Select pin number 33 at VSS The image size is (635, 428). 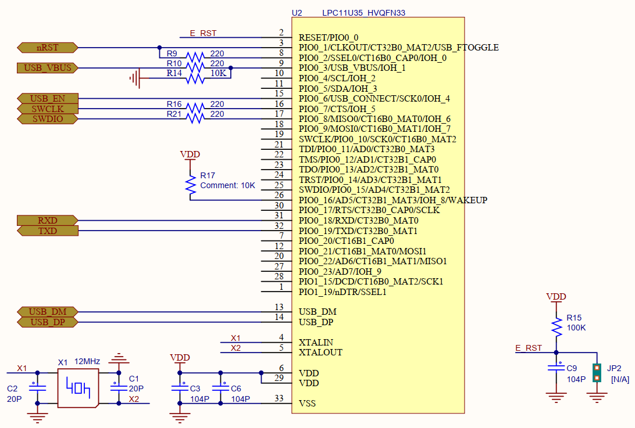click(x=279, y=398)
